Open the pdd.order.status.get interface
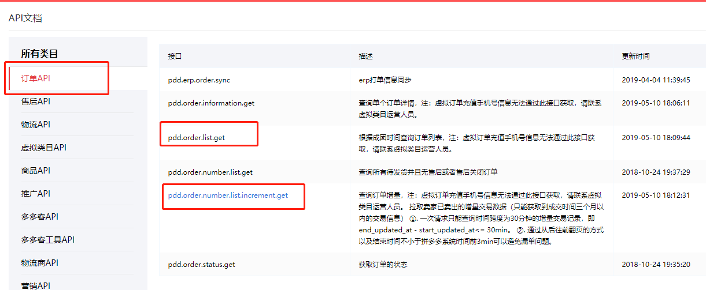 click(x=202, y=265)
